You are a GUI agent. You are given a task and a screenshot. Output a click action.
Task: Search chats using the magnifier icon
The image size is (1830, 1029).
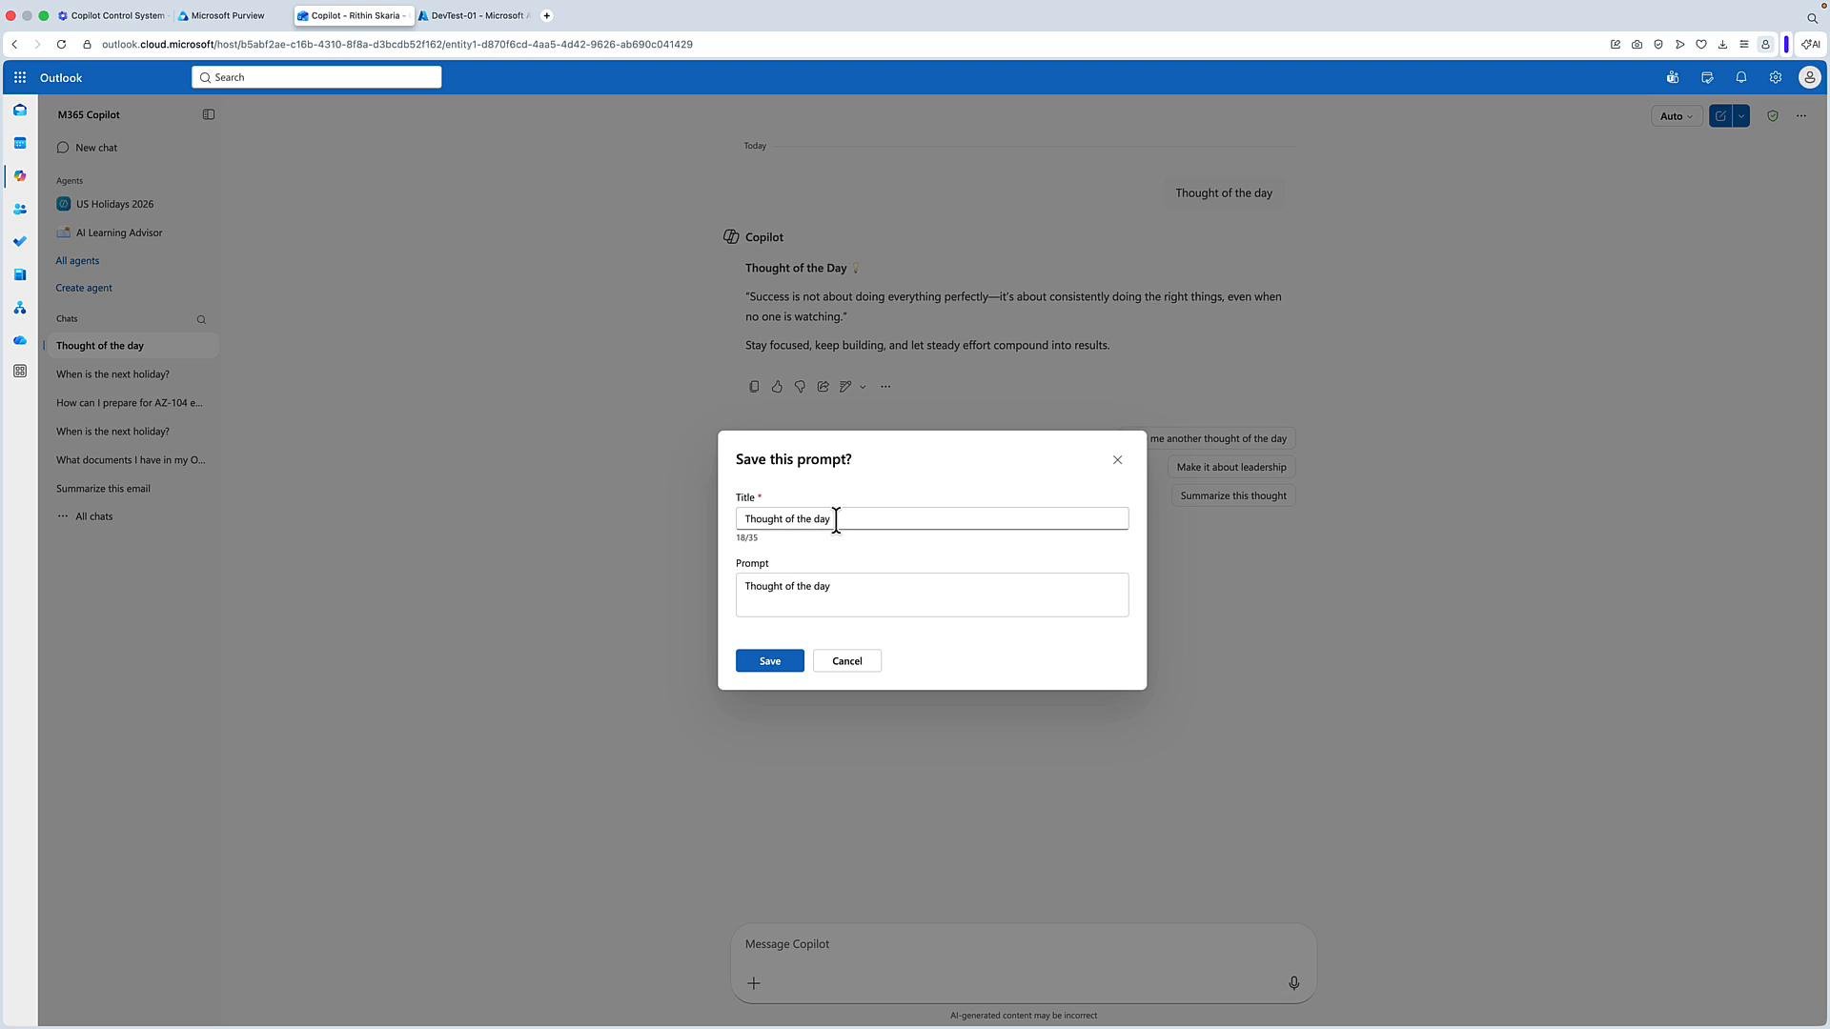(x=201, y=320)
